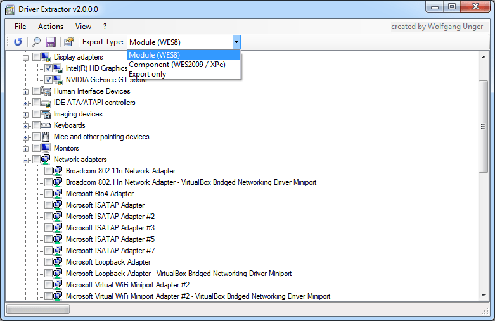Click the Microsoft ISATAP Adapter #7 icon
The image size is (495, 321).
58,250
